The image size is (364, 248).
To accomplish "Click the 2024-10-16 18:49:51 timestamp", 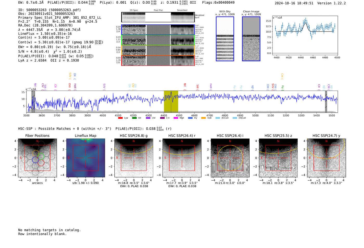I will [x=294, y=3].
